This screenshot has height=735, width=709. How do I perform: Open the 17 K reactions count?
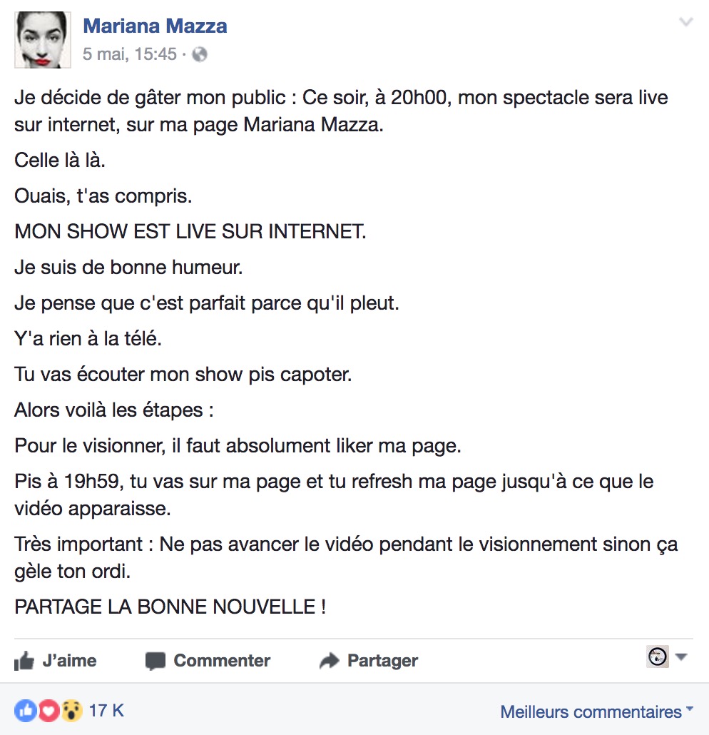[106, 711]
